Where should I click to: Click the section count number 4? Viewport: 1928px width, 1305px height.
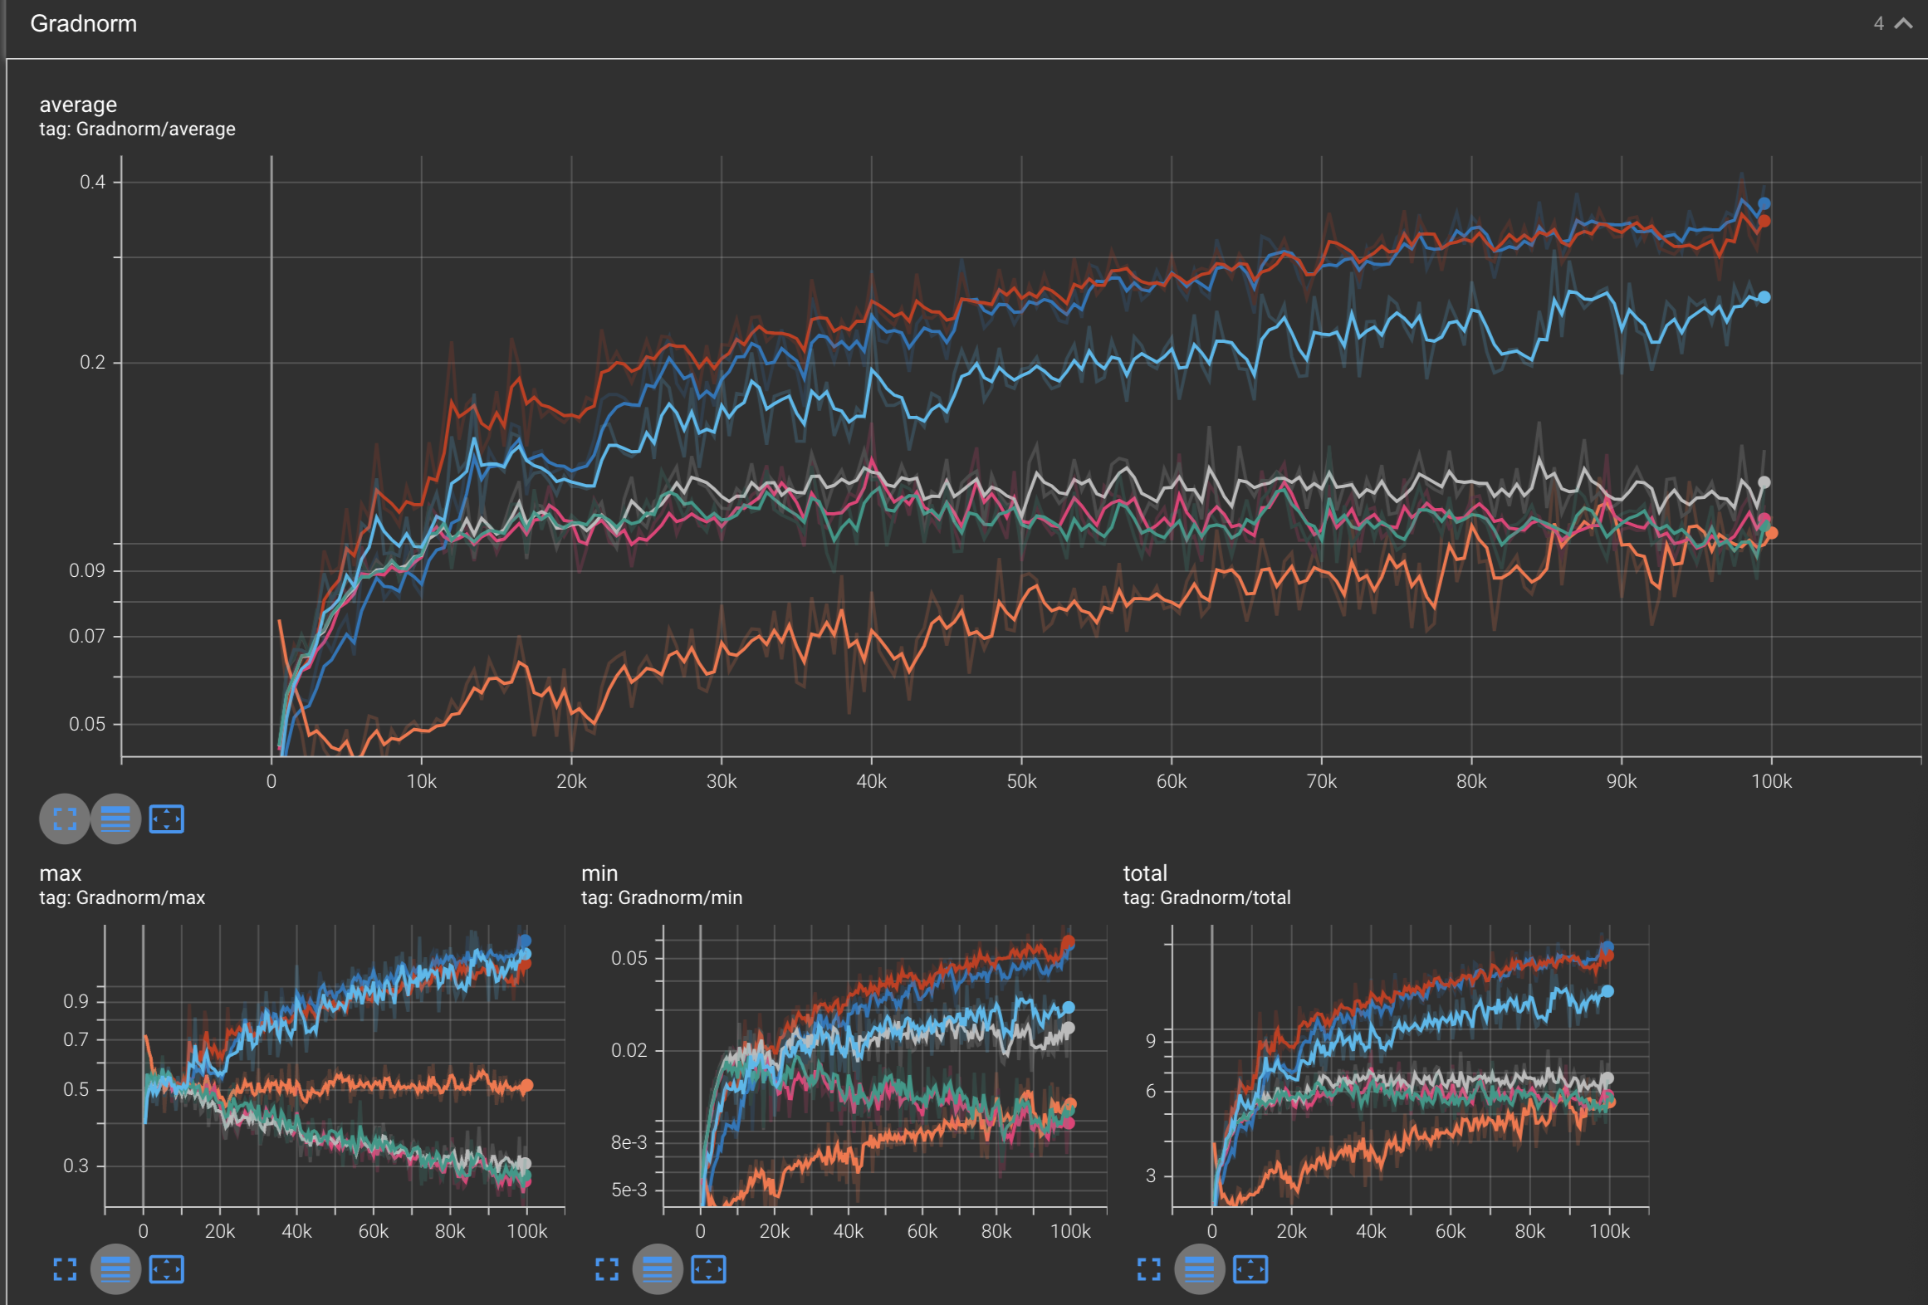click(1878, 23)
